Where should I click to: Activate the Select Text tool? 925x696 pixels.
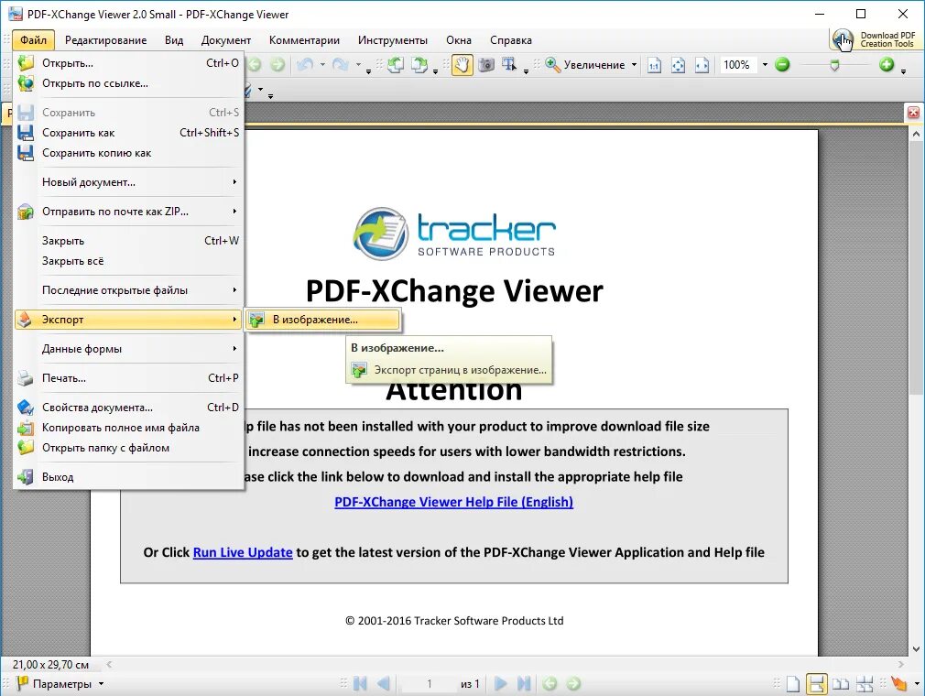pos(509,65)
